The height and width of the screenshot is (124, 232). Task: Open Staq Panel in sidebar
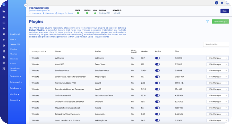(14, 34)
